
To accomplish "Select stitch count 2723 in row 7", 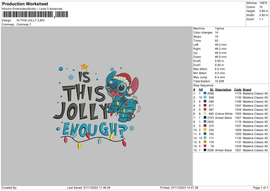I will click(x=211, y=118).
